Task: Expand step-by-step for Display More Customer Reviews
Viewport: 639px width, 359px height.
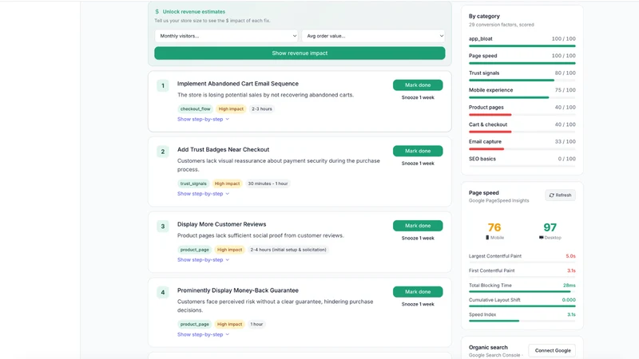Action: 203,260
